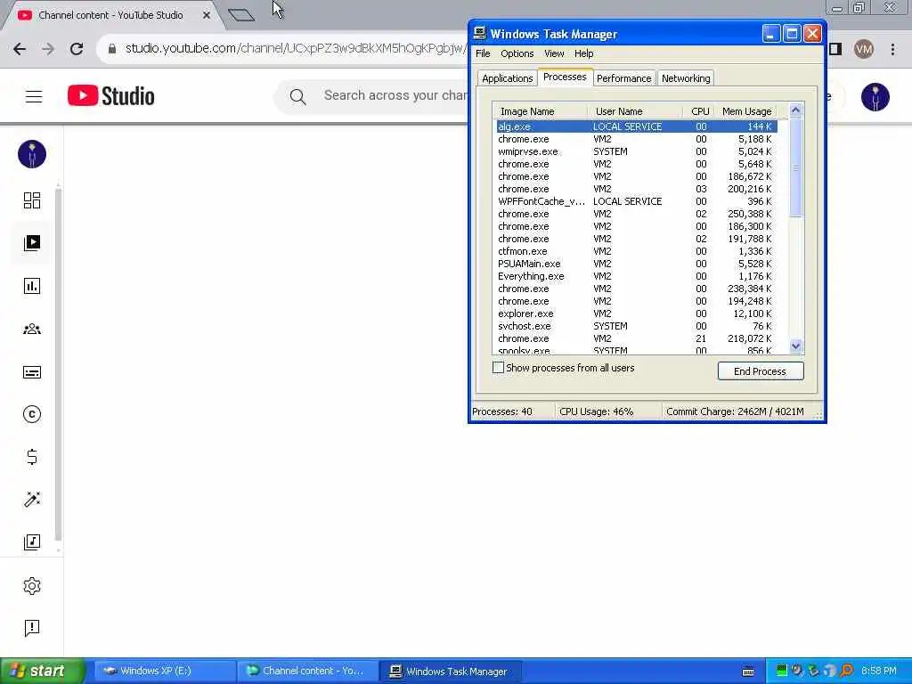Select the Processes tab
This screenshot has height=684, width=912.
565,77
